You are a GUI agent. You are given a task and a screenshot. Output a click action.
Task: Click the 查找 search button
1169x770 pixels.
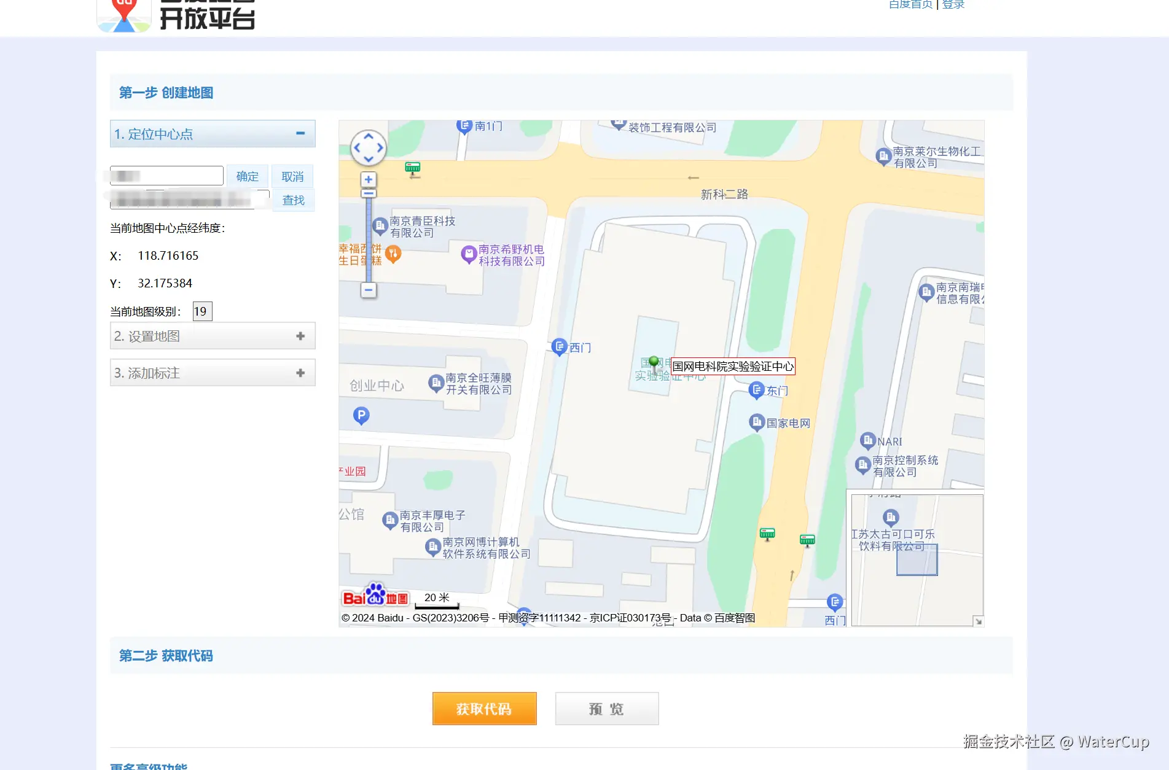pyautogui.click(x=293, y=200)
